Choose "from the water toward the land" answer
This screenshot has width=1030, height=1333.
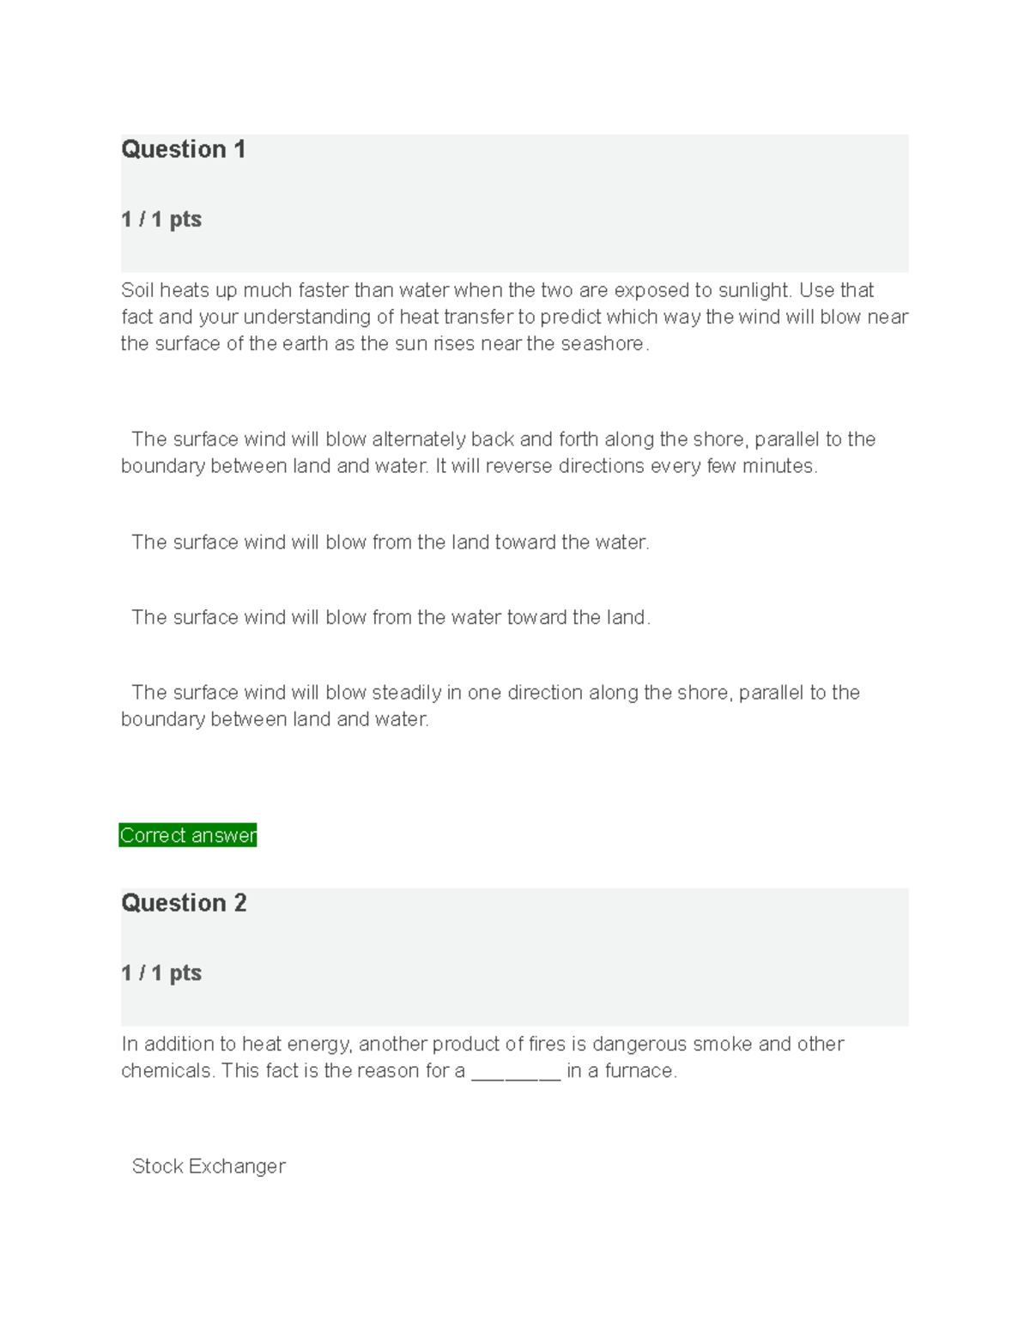tap(391, 618)
